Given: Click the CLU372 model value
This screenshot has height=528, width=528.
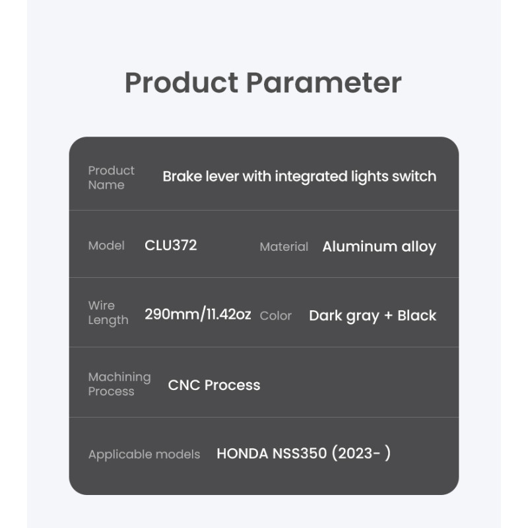Looking at the screenshot, I should coord(171,245).
